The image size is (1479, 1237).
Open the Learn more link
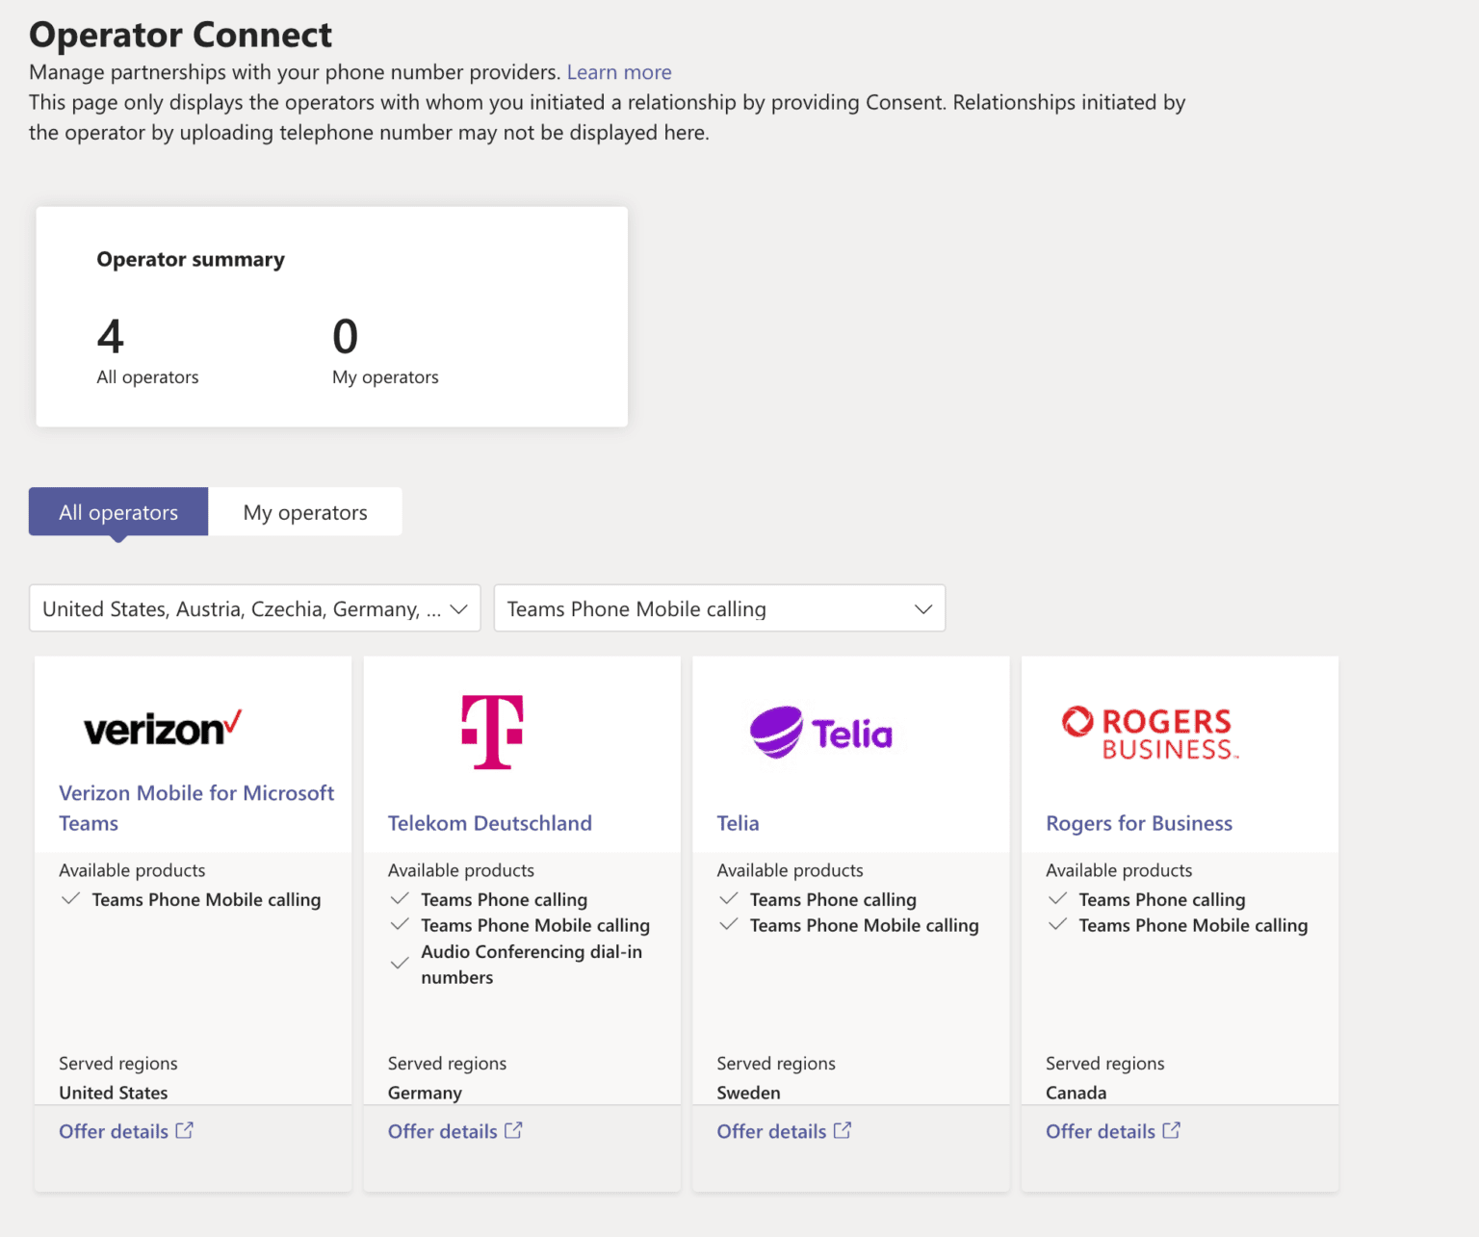619,71
